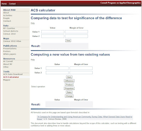Click the Change operation button
The height and width of the screenshot is (131, 142).
point(69,96)
